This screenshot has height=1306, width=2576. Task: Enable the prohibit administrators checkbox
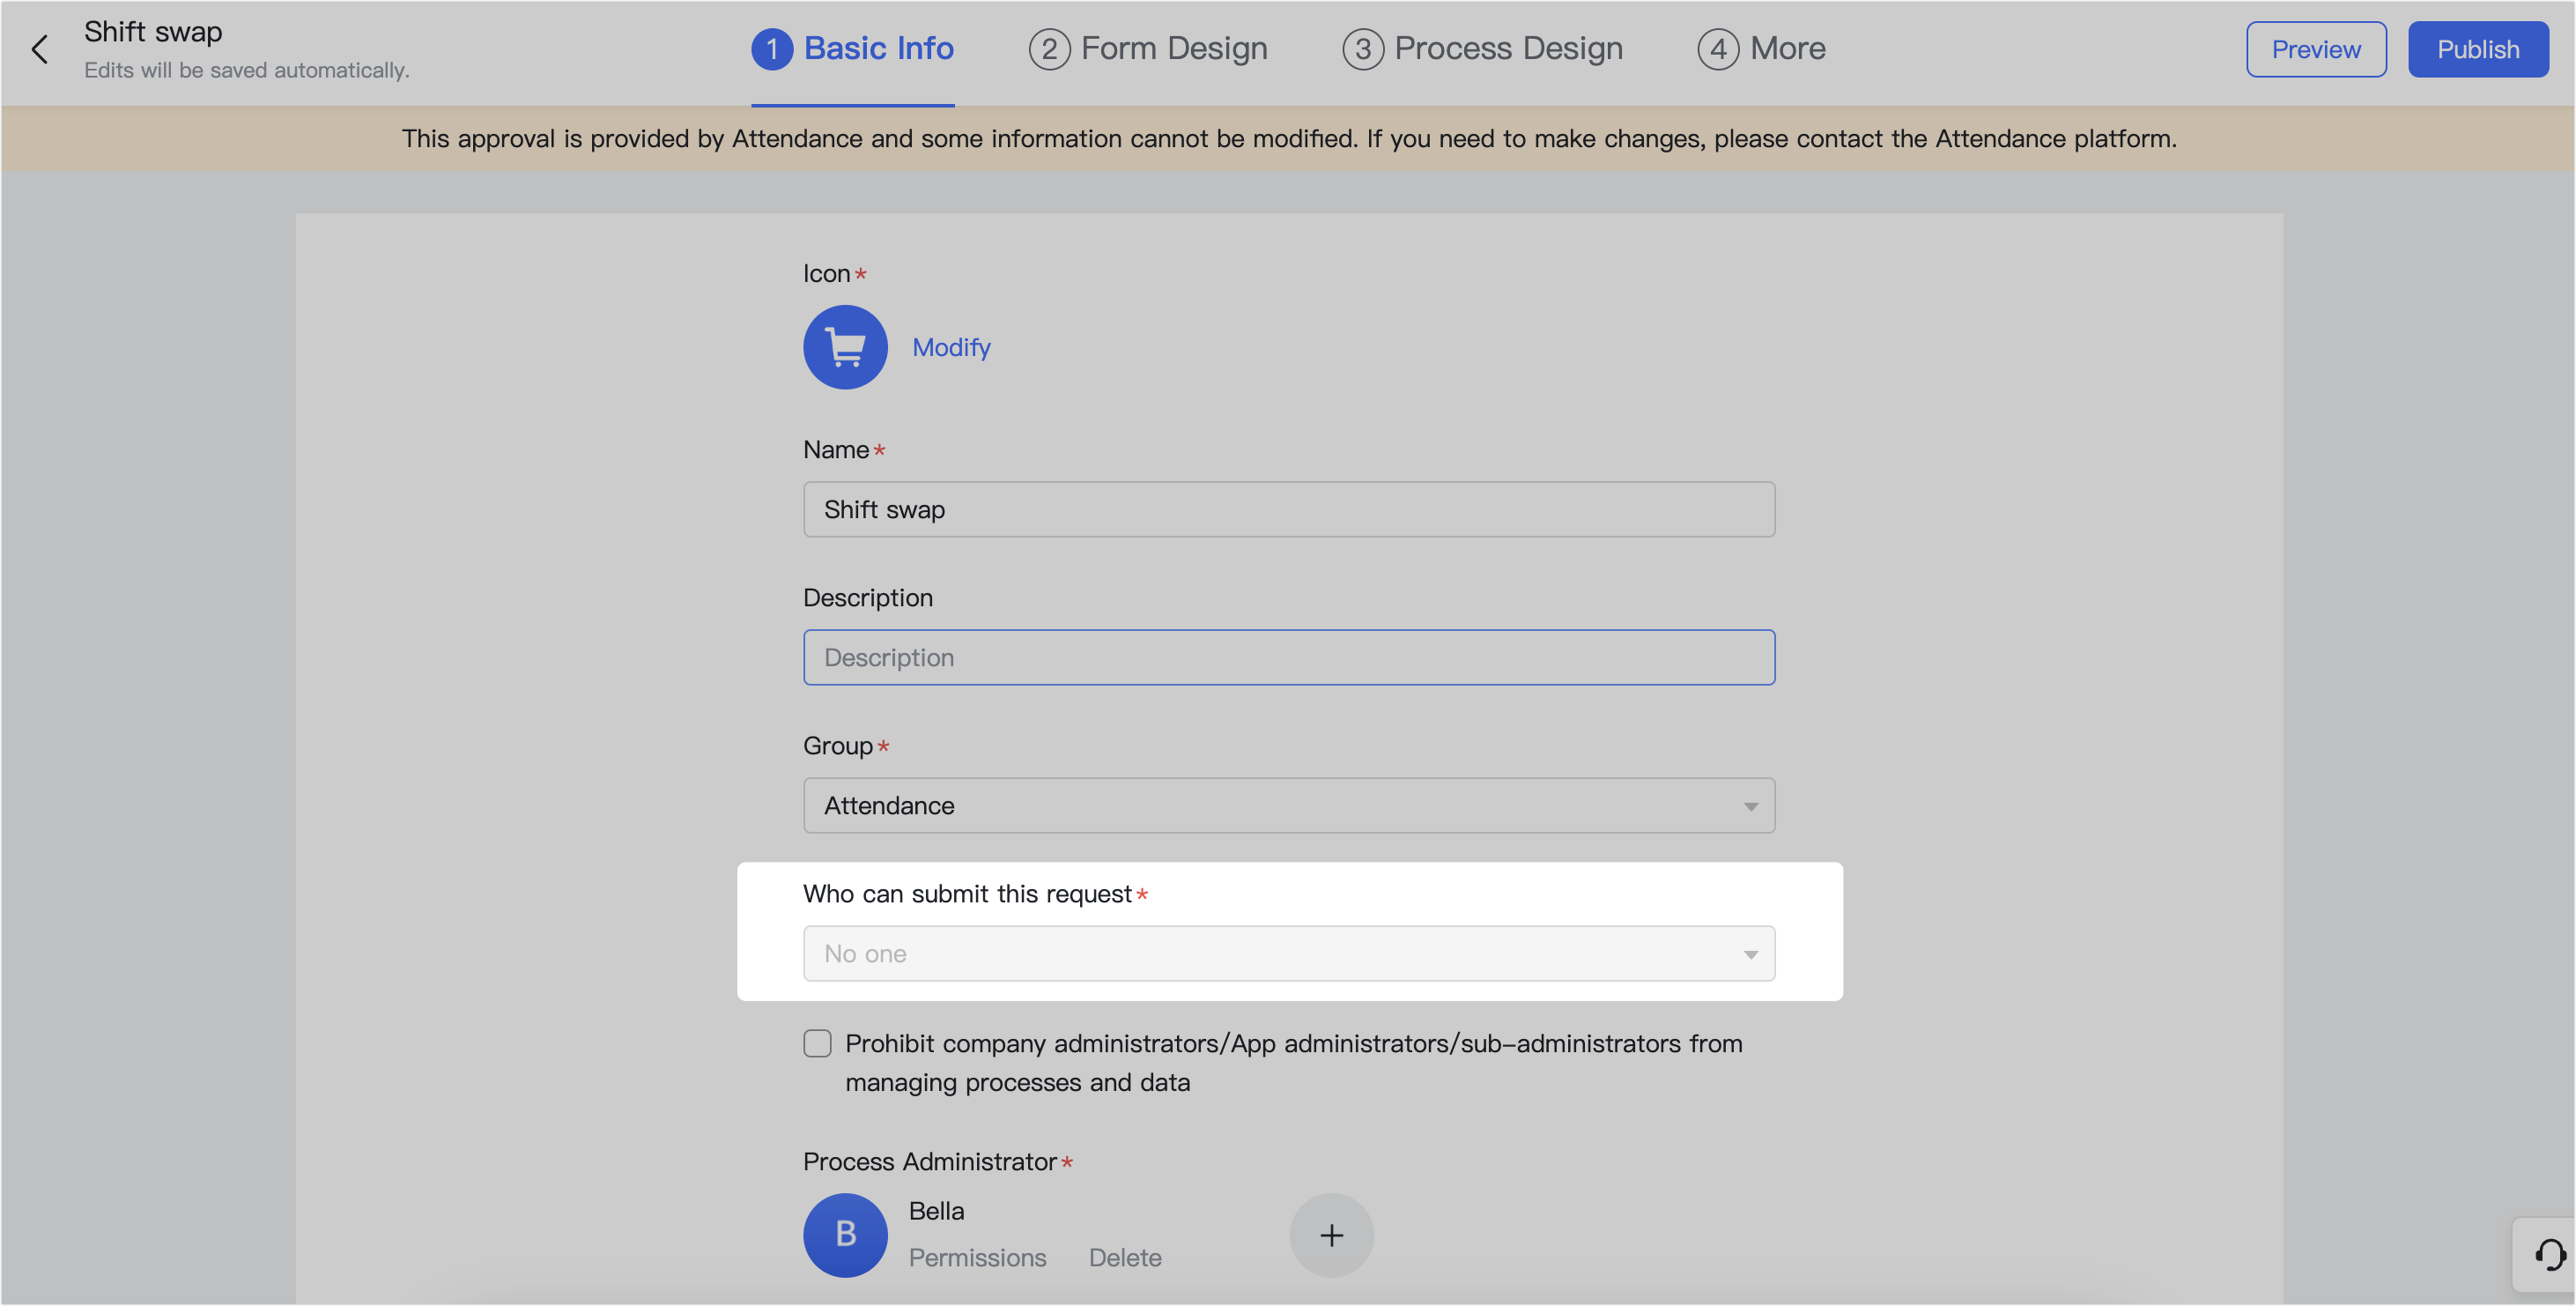pos(817,1043)
